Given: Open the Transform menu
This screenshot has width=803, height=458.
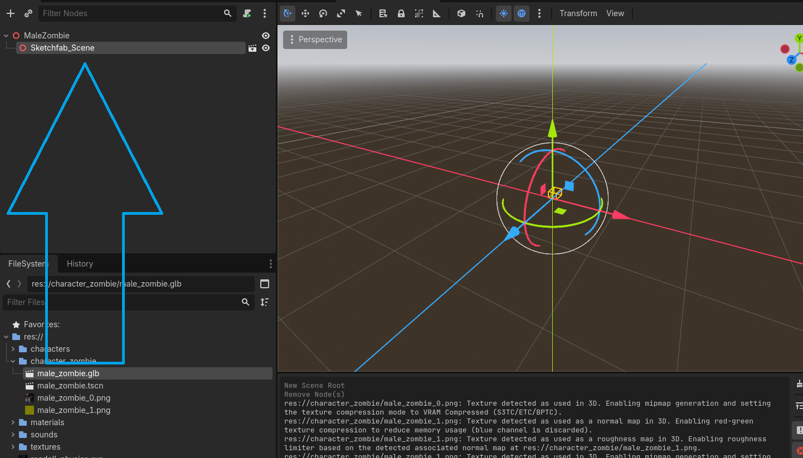Looking at the screenshot, I should (x=578, y=13).
